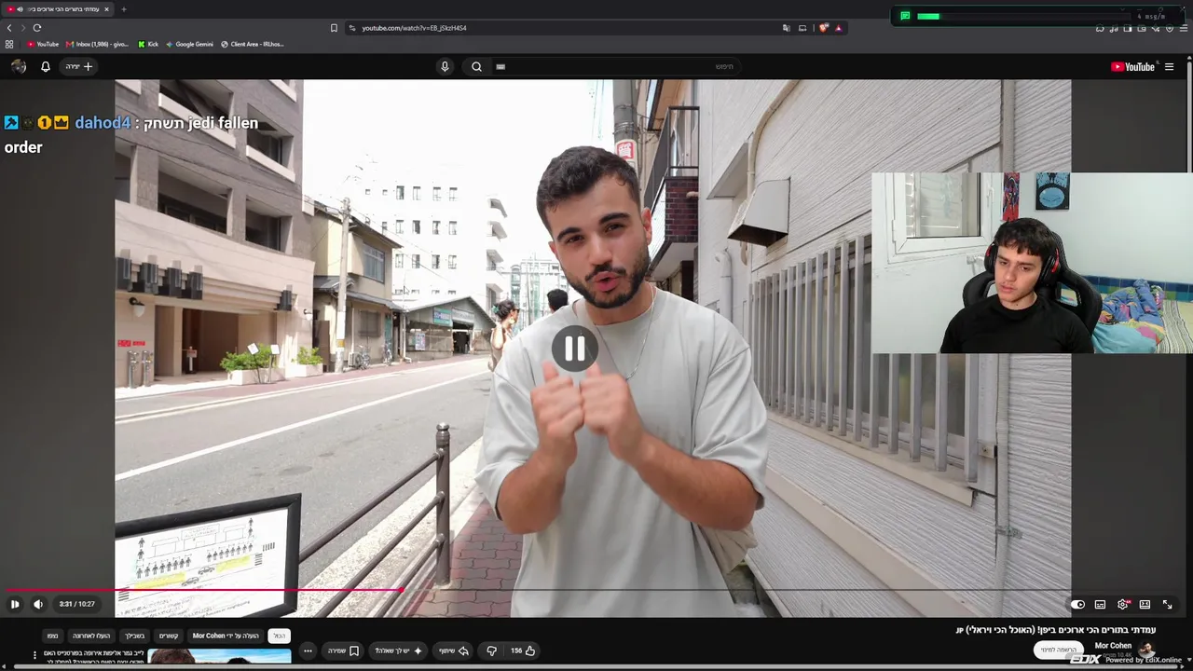Click the share button with arrow

click(454, 650)
